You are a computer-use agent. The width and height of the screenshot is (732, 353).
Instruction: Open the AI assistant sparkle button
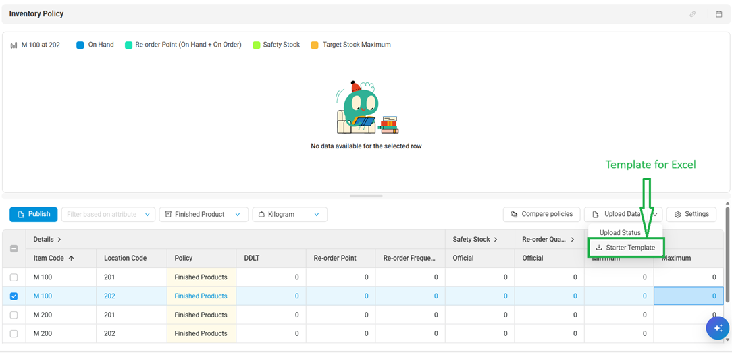click(717, 327)
